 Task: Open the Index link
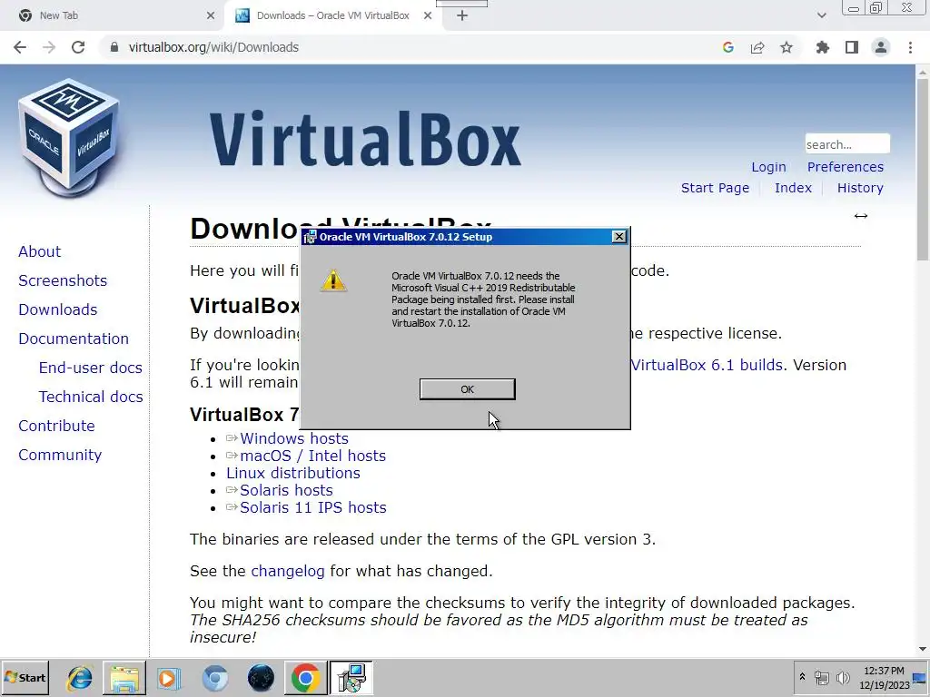pos(793,188)
